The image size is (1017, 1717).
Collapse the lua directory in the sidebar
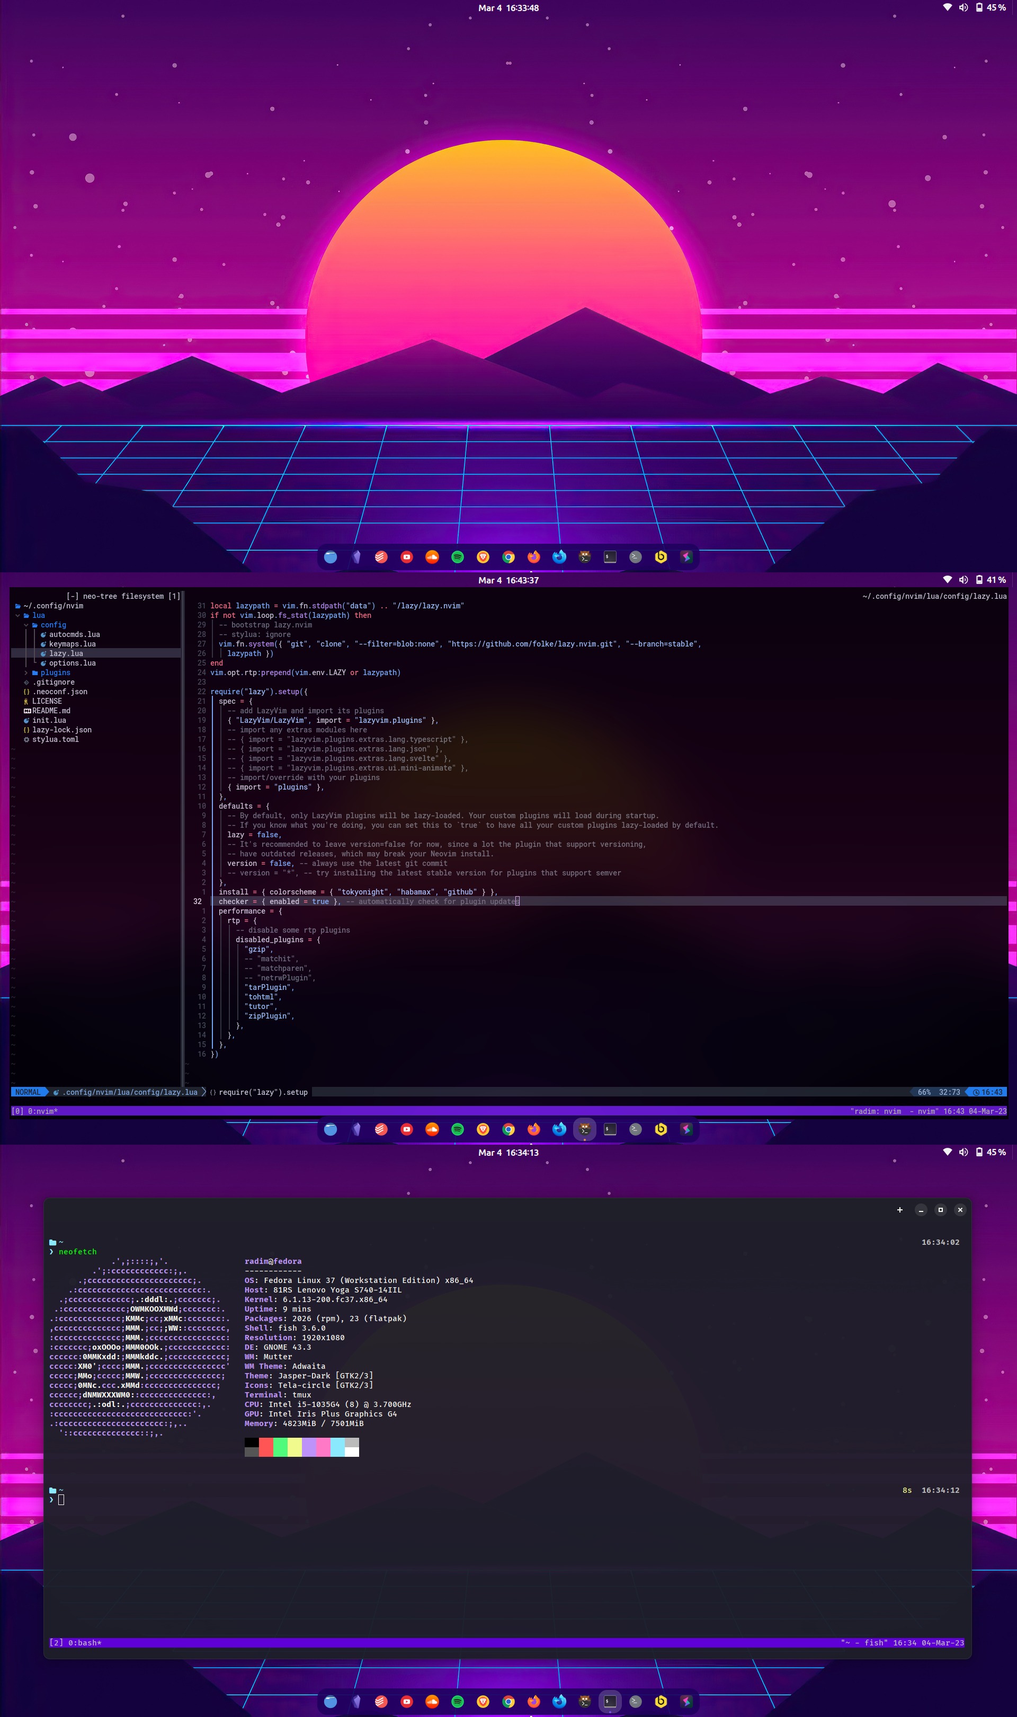coord(18,615)
